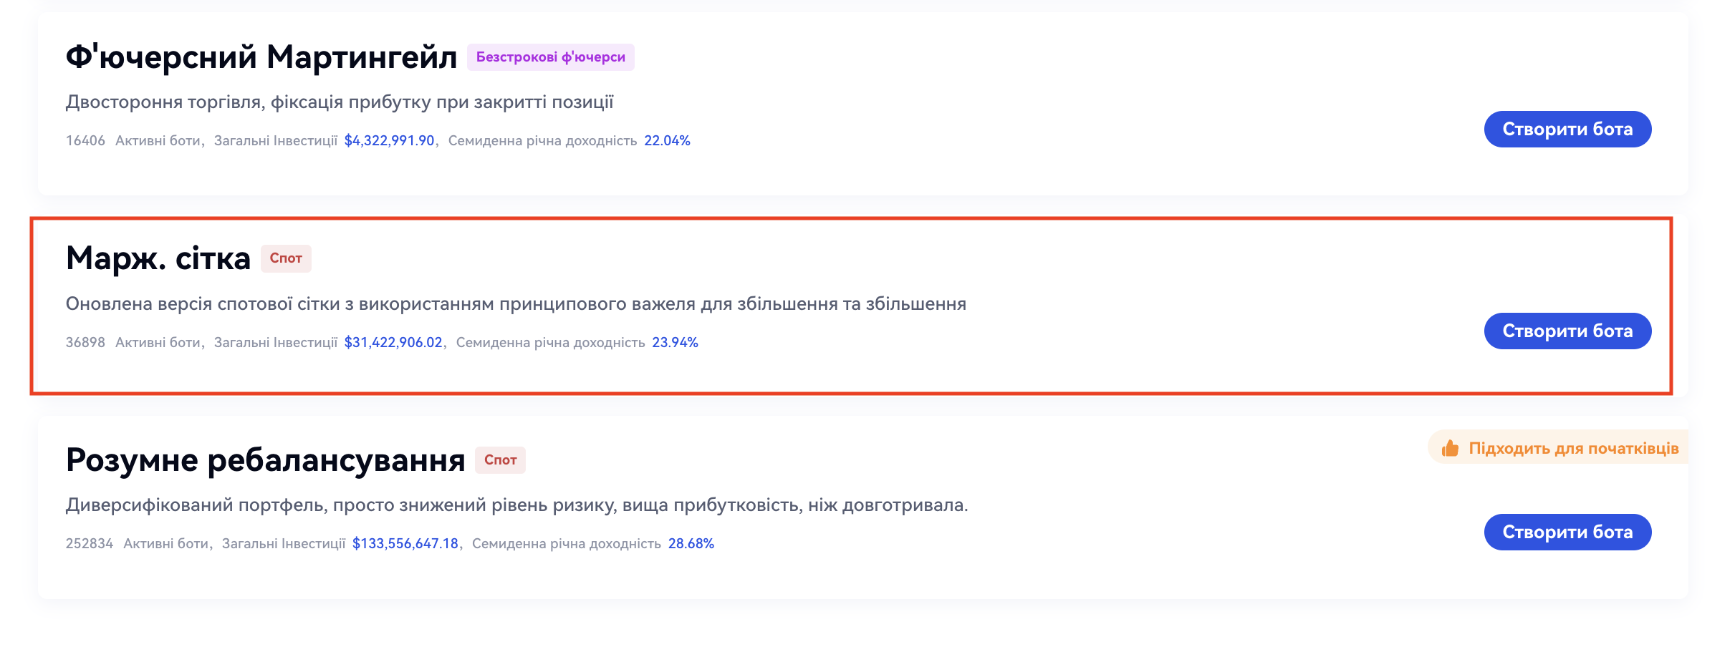Create a Розумне ребалансування bot
The image size is (1735, 647).
coord(1567,532)
